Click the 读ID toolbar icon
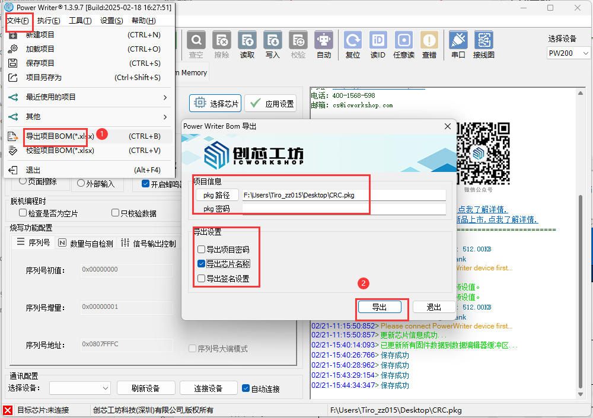Image resolution: width=593 pixels, height=418 pixels. tap(378, 44)
